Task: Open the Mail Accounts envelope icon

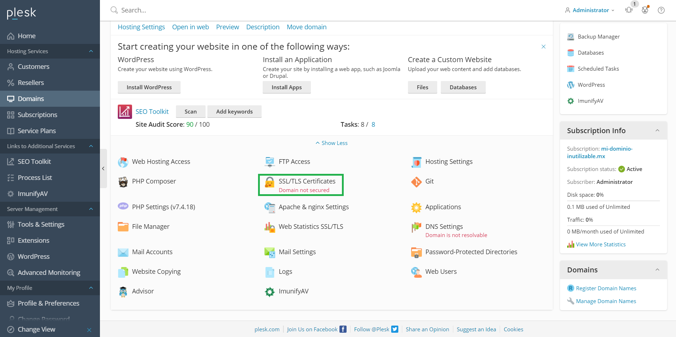Action: [123, 252]
